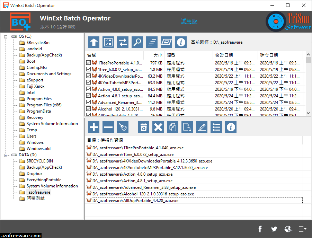The image size is (312, 238).
Task: Select the pencil rename operation icon
Action: click(x=202, y=127)
